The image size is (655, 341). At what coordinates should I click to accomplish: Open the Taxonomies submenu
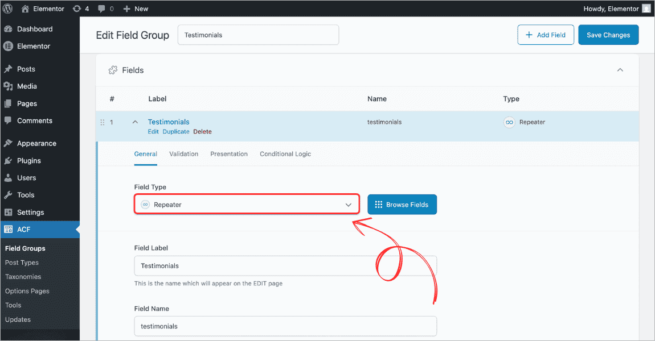click(23, 277)
